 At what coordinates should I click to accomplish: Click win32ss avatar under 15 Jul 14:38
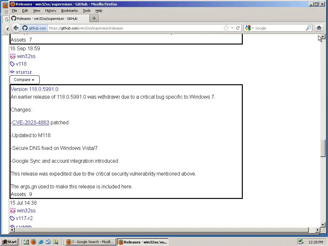(x=13, y=211)
